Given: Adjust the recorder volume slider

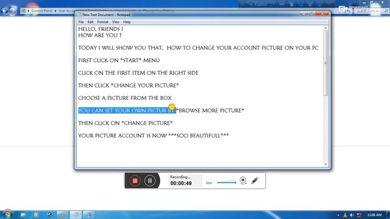Looking at the screenshot, I should coord(226,182).
